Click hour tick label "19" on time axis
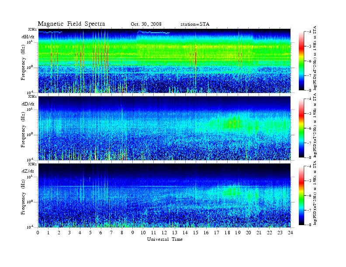346x267 pixels. point(238,233)
